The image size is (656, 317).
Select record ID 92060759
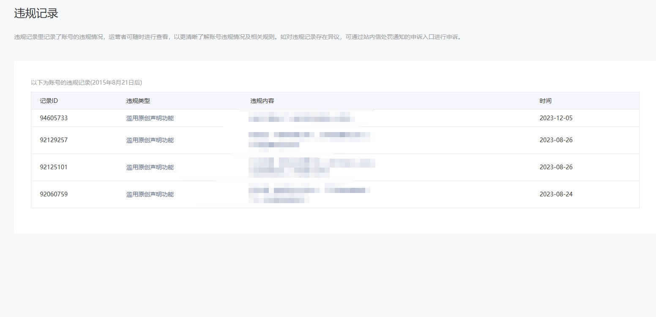tap(54, 194)
